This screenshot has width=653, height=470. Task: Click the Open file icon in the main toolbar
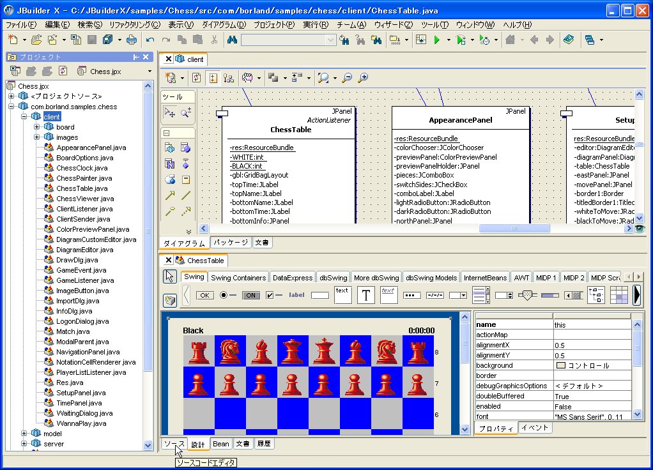[36, 40]
